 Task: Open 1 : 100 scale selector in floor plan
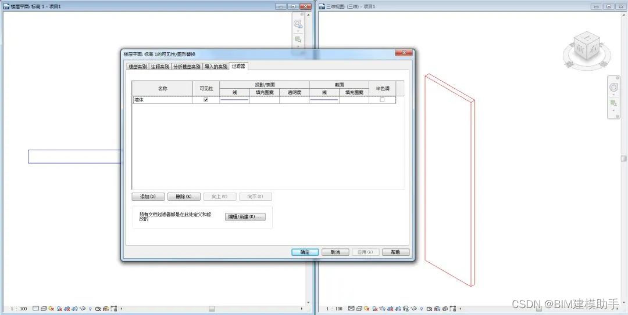19,309
